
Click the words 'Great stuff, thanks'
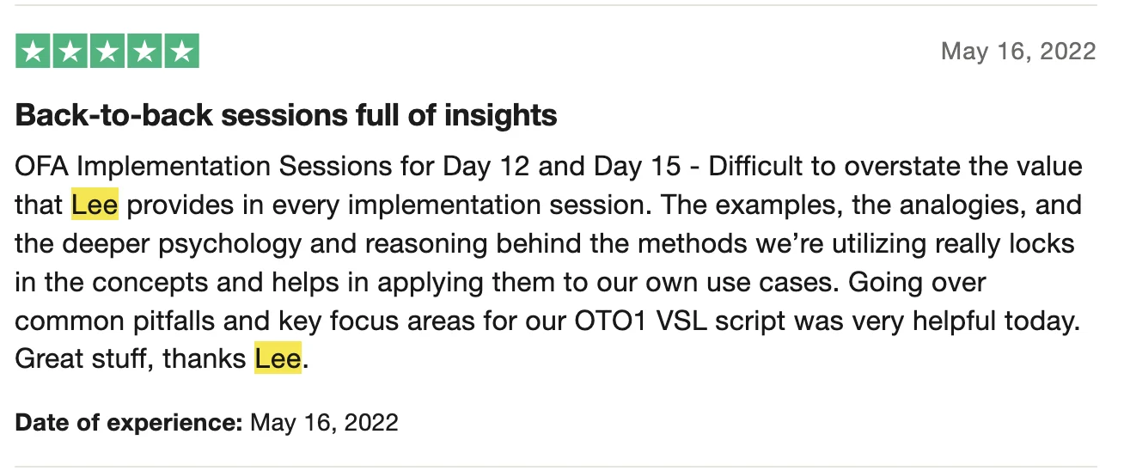click(x=131, y=358)
